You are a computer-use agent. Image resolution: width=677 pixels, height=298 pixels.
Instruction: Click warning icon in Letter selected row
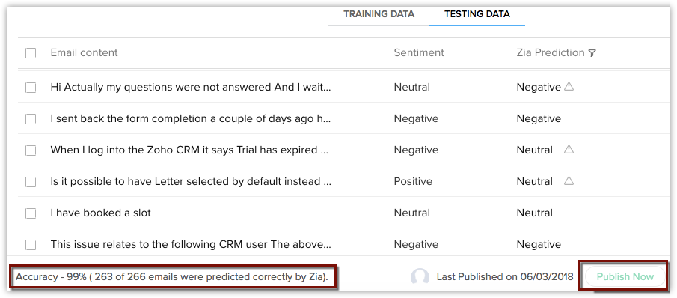[569, 181]
